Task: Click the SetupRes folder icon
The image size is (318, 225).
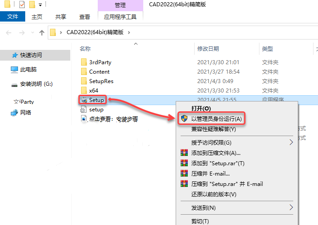Action: pyautogui.click(x=84, y=81)
